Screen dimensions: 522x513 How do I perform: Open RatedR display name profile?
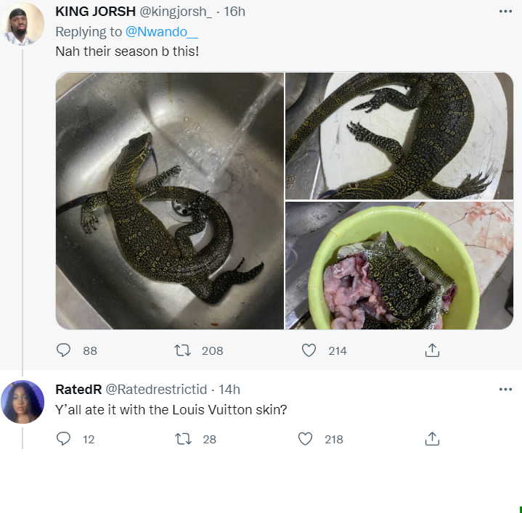[78, 390]
